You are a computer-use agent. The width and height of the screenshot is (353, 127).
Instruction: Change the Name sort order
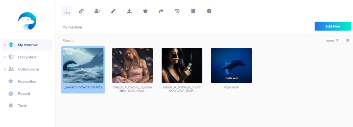coord(332,41)
